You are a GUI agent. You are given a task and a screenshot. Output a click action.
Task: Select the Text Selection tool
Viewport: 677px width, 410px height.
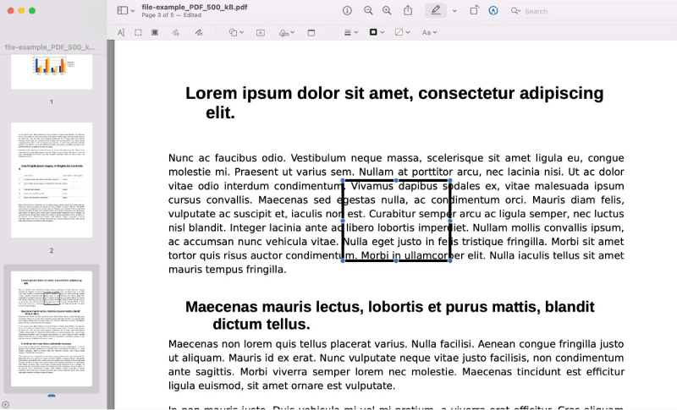click(121, 32)
